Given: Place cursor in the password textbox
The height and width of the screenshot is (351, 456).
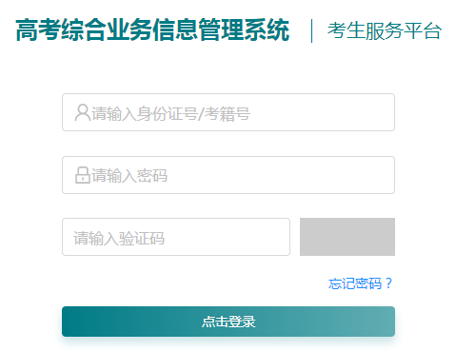Looking at the screenshot, I should (228, 175).
